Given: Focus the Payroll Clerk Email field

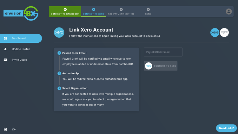Looking at the screenshot, I should (163, 52).
